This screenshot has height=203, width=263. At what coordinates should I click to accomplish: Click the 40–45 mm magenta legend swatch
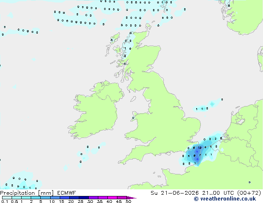[112, 198]
